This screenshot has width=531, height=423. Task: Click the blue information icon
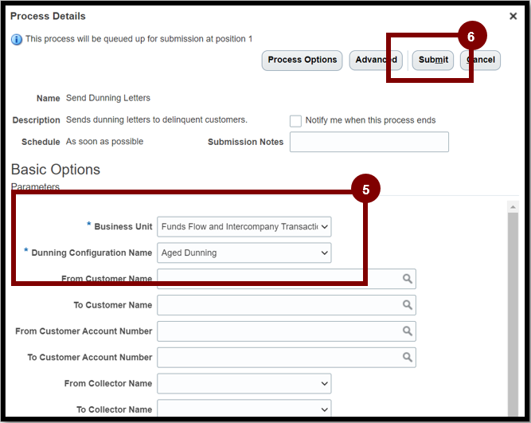tap(17, 39)
